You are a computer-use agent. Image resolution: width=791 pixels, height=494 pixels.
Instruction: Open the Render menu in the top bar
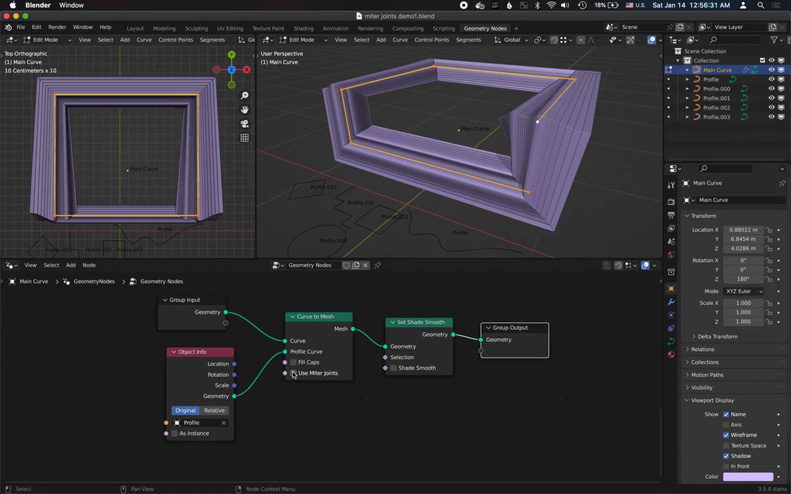pos(57,28)
